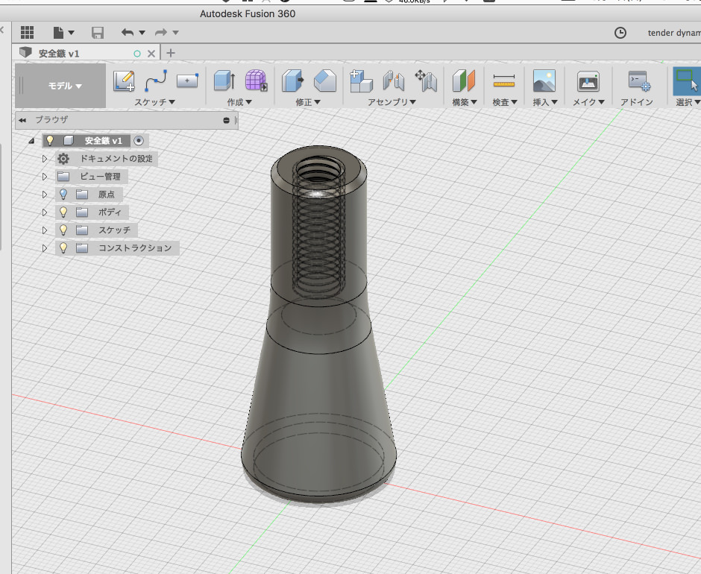Collapse browser panel double arrow
This screenshot has width=701, height=574.
click(22, 120)
